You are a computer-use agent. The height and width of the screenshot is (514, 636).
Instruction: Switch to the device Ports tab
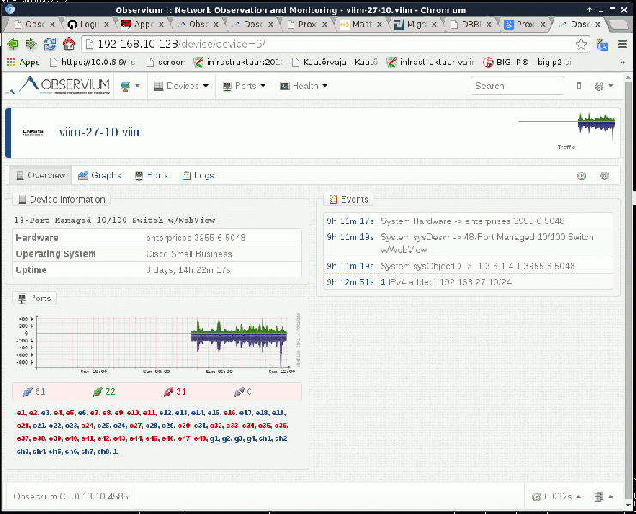(x=151, y=176)
